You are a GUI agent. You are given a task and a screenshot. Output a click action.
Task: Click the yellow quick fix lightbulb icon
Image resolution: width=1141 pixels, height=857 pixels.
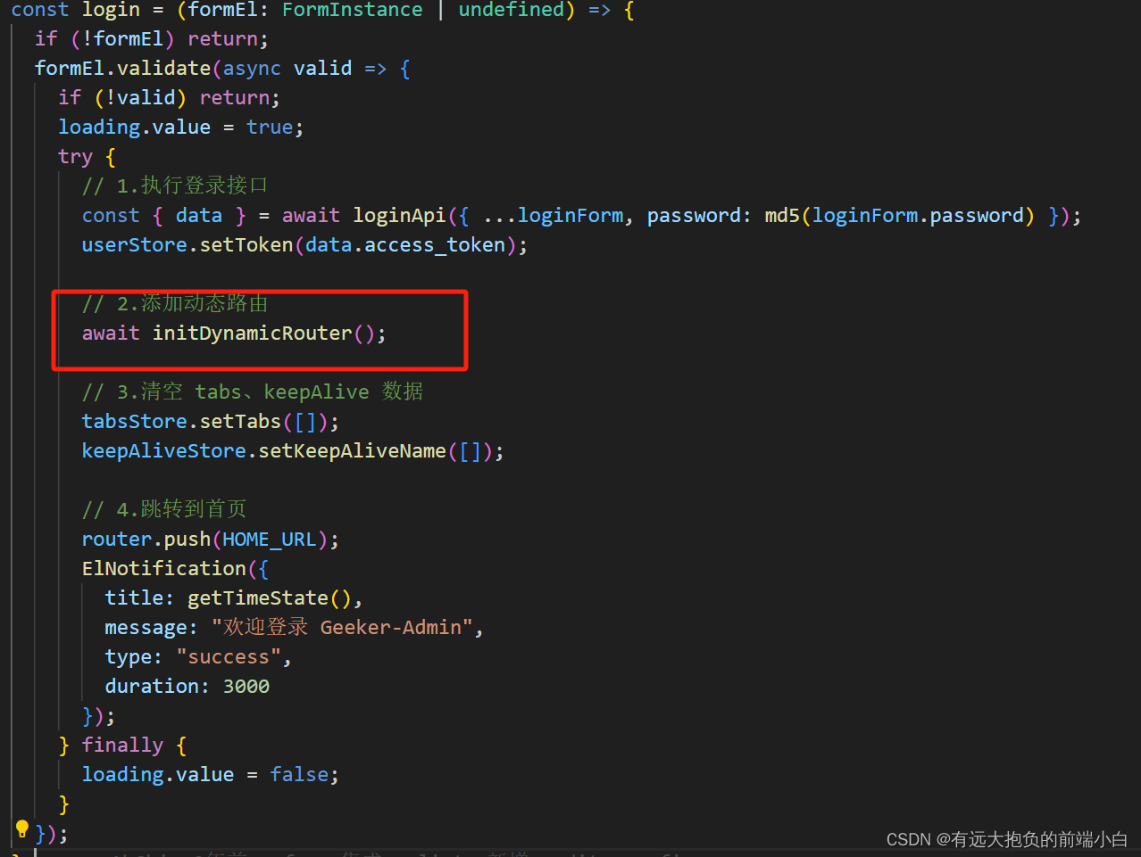tap(21, 828)
